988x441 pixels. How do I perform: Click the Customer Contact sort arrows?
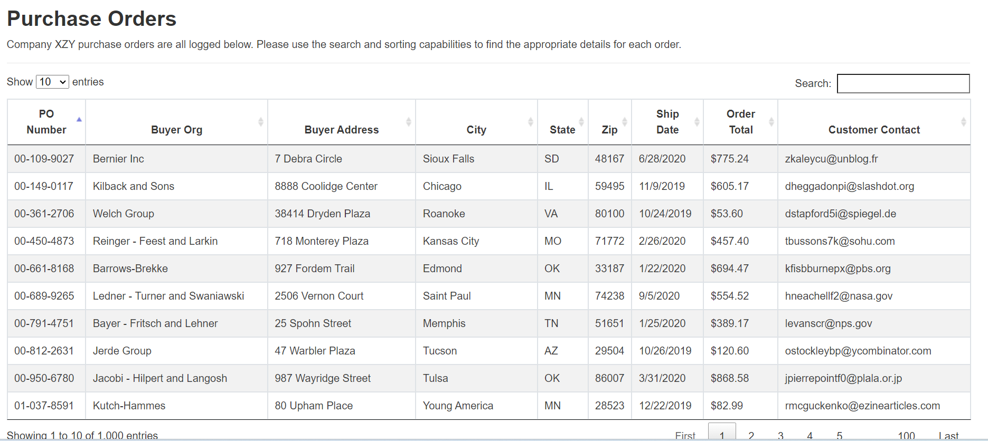click(963, 122)
